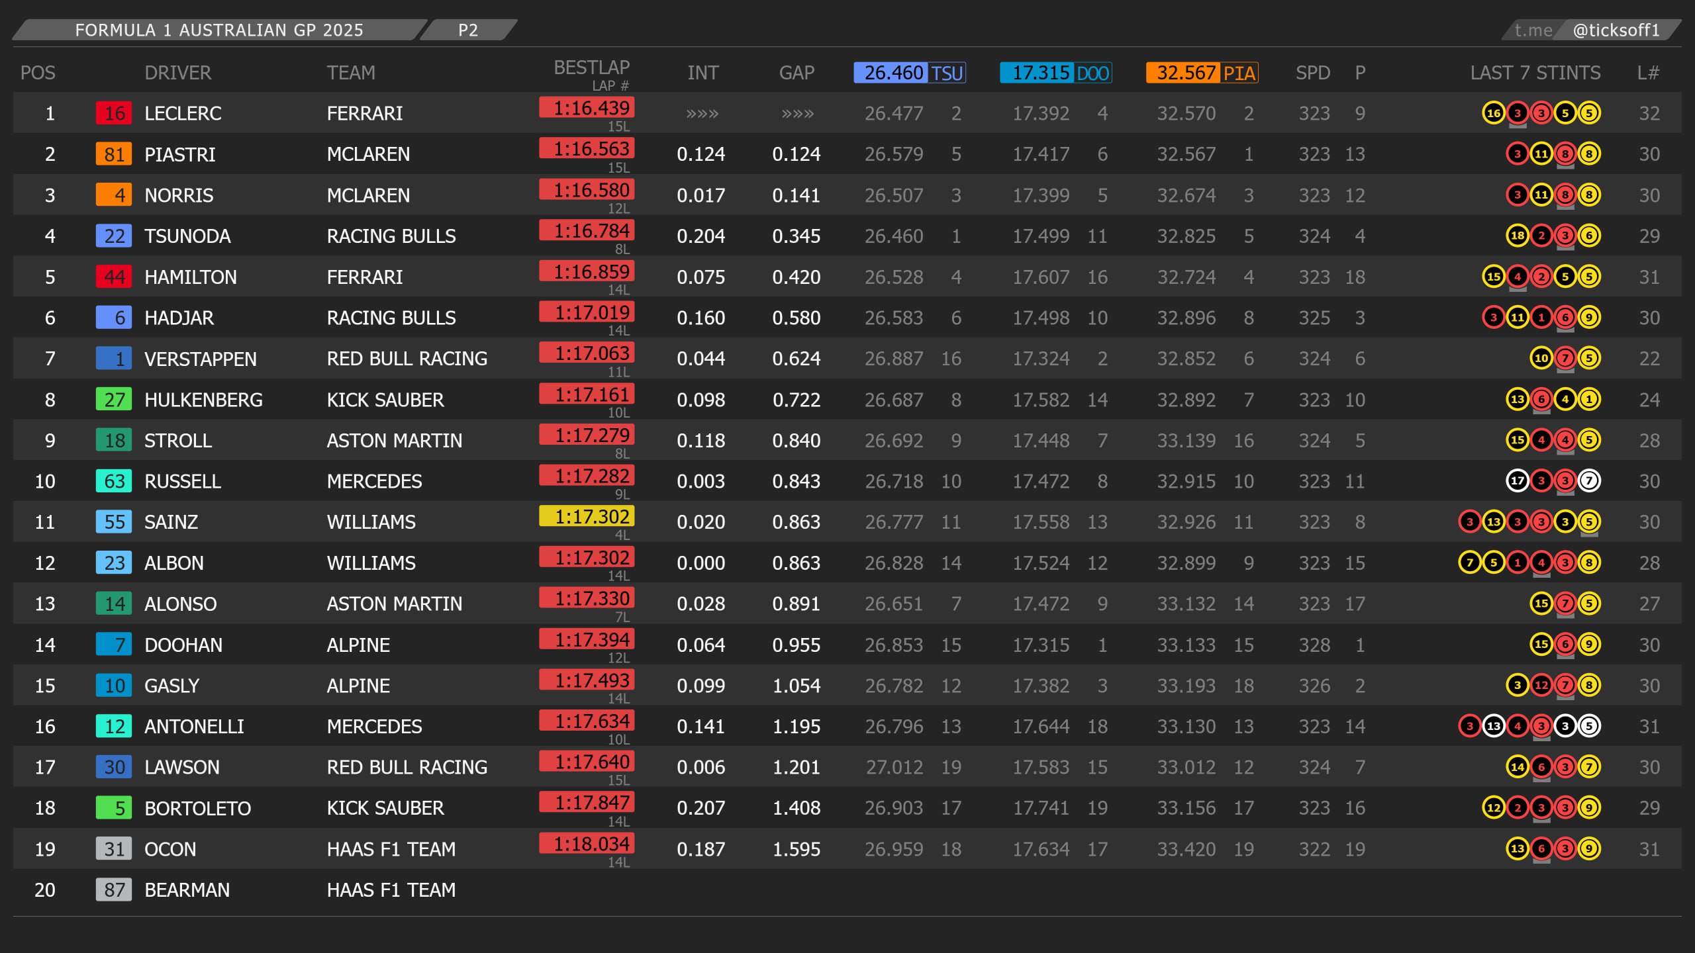Click Tsunoda's blue 22 number badge
Screen dimensions: 1695x953
click(114, 236)
